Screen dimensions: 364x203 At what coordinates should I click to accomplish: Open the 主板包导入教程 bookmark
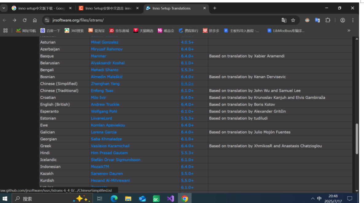(x=241, y=31)
